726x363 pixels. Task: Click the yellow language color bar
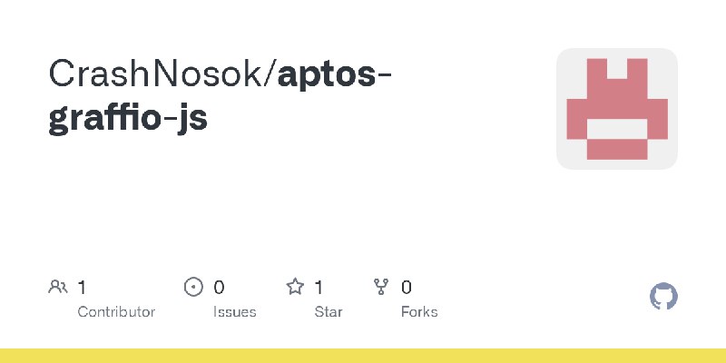[363, 356]
